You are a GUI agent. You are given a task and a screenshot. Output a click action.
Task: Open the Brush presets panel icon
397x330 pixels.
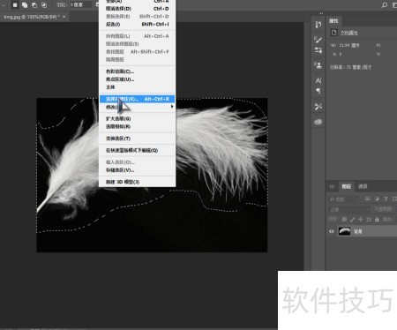(x=318, y=50)
